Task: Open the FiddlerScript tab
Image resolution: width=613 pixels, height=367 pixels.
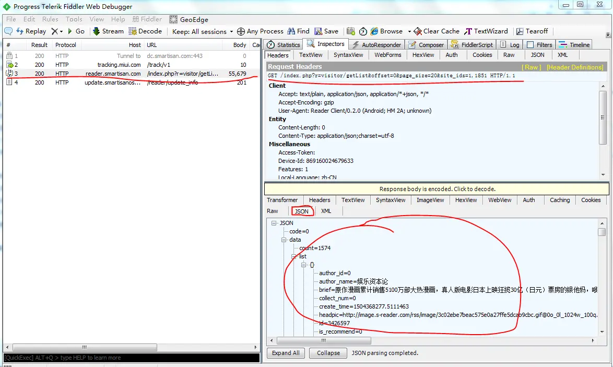Action: 472,44
